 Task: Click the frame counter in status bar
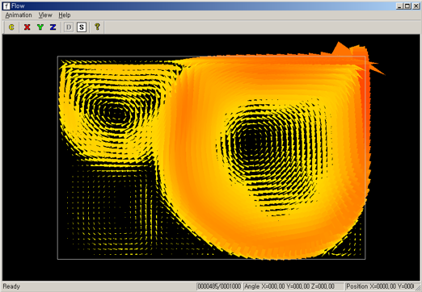tap(219, 286)
